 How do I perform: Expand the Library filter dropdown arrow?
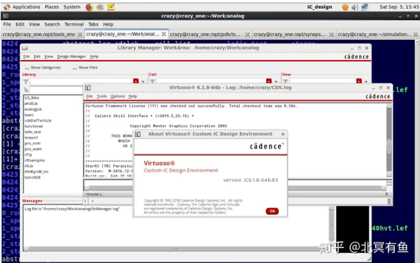click(143, 81)
